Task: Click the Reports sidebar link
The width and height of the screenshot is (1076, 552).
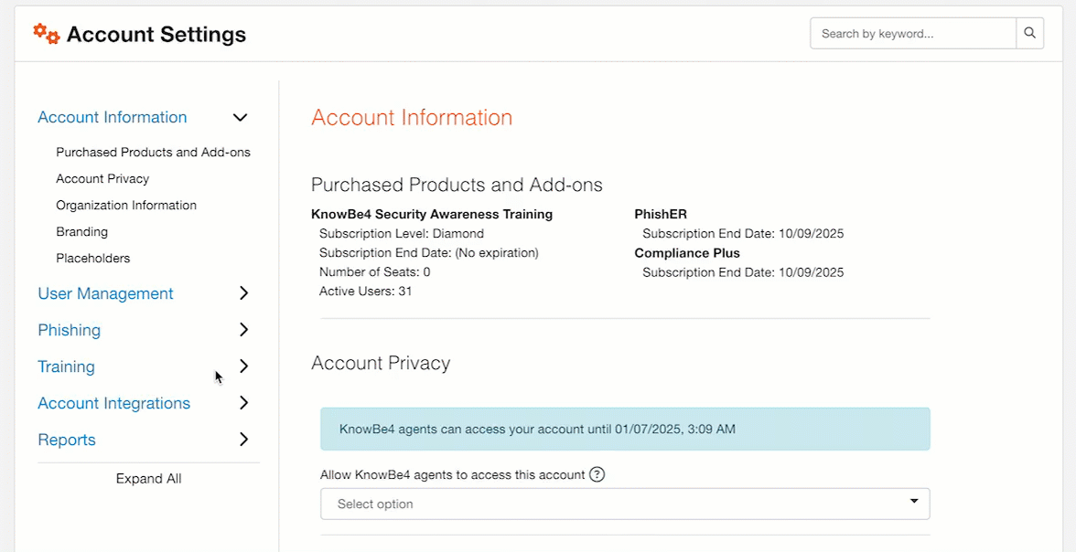Action: click(67, 440)
